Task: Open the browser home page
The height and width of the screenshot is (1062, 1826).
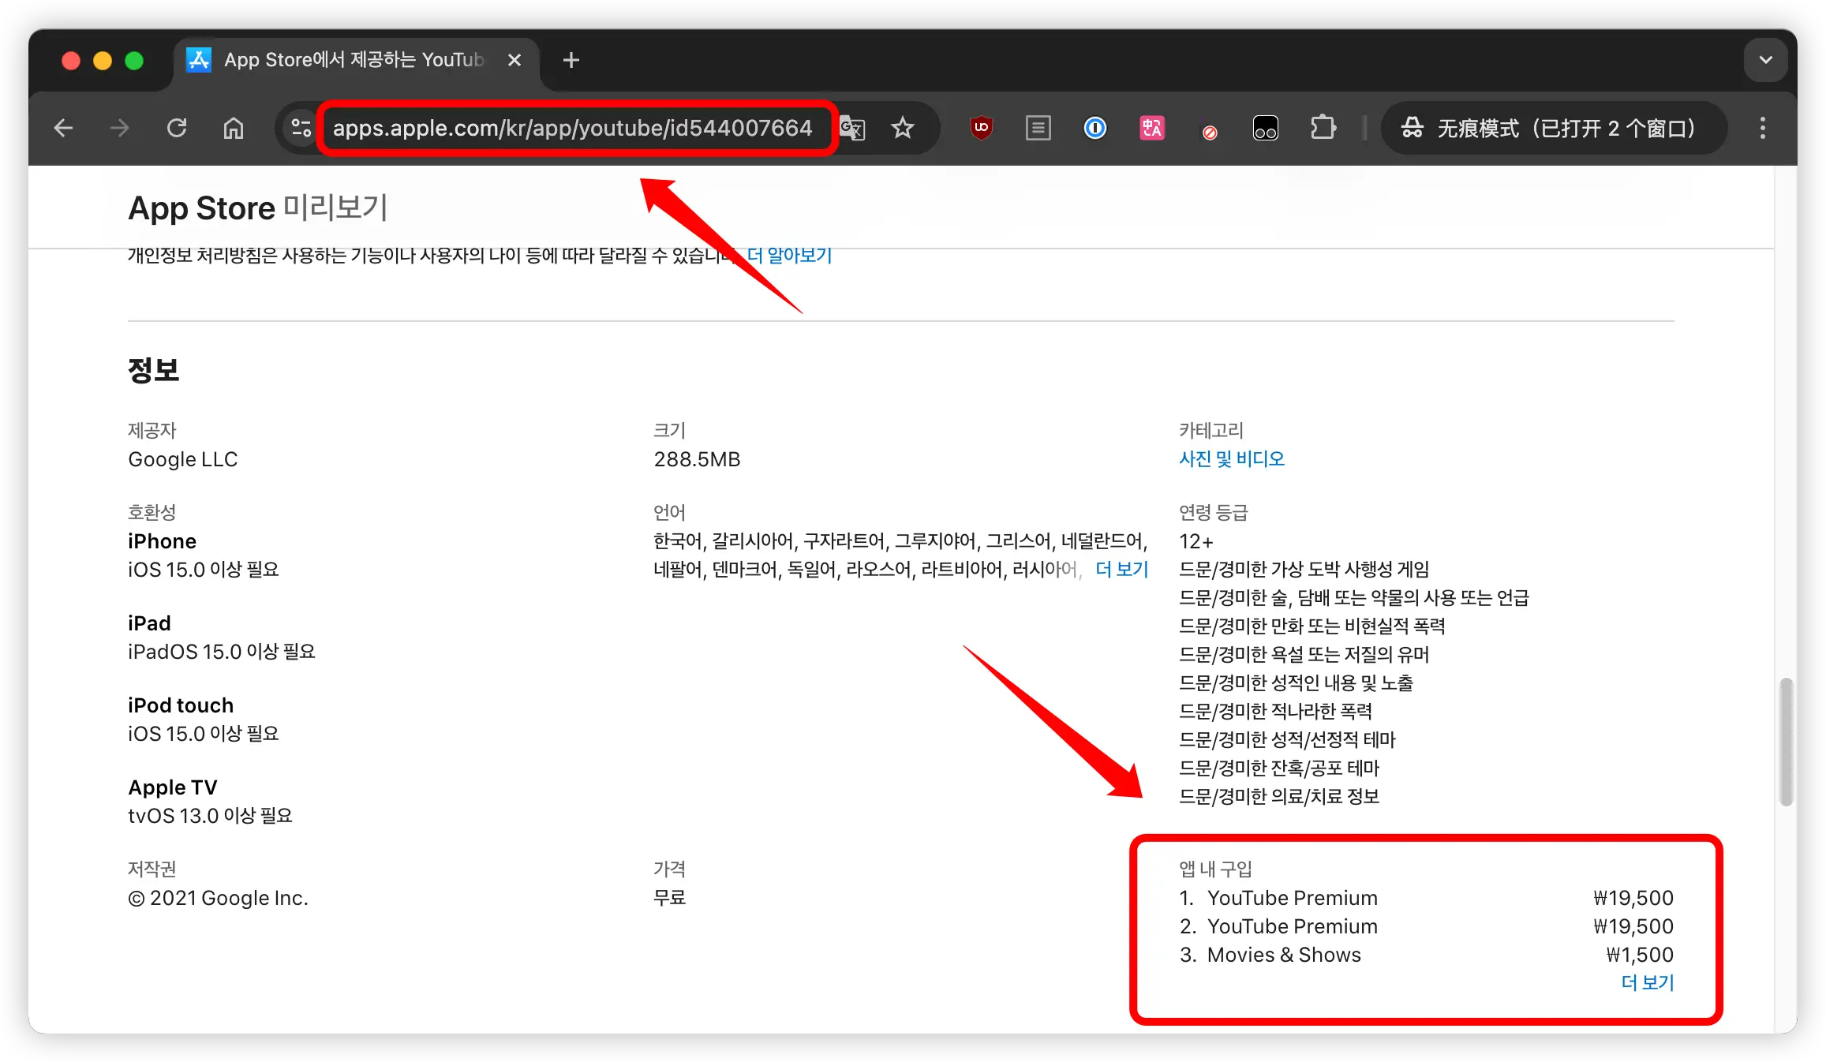Action: [234, 128]
